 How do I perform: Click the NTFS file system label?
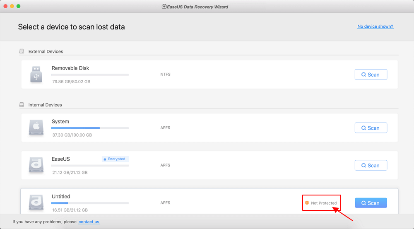point(165,75)
